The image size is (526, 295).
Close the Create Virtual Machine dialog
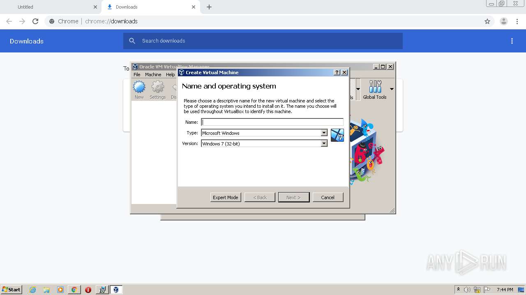pos(344,73)
